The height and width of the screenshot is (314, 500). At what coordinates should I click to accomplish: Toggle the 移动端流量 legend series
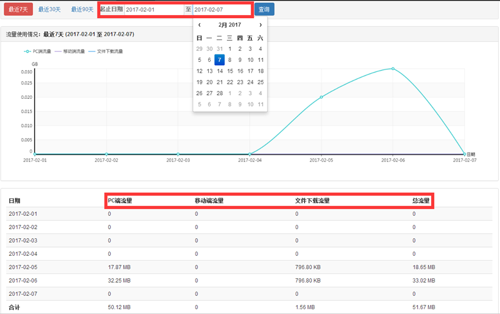(x=69, y=51)
